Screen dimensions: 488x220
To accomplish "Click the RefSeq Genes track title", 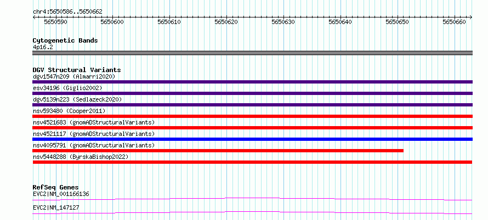I will click(x=56, y=187).
